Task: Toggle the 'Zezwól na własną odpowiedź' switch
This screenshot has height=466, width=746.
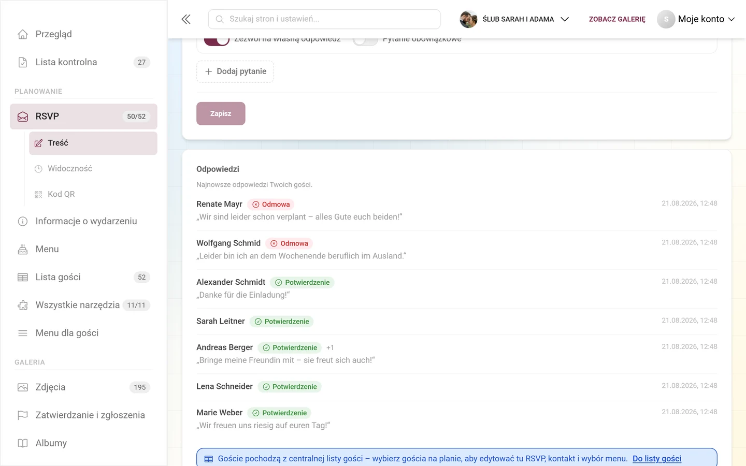Action: coord(217,41)
